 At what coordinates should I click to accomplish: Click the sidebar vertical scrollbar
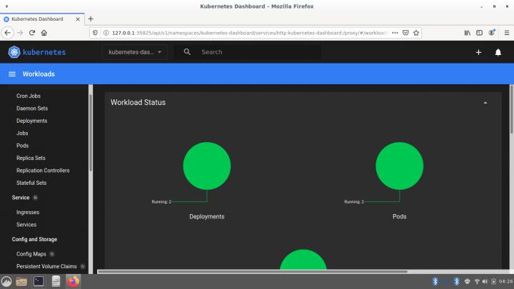point(91,133)
